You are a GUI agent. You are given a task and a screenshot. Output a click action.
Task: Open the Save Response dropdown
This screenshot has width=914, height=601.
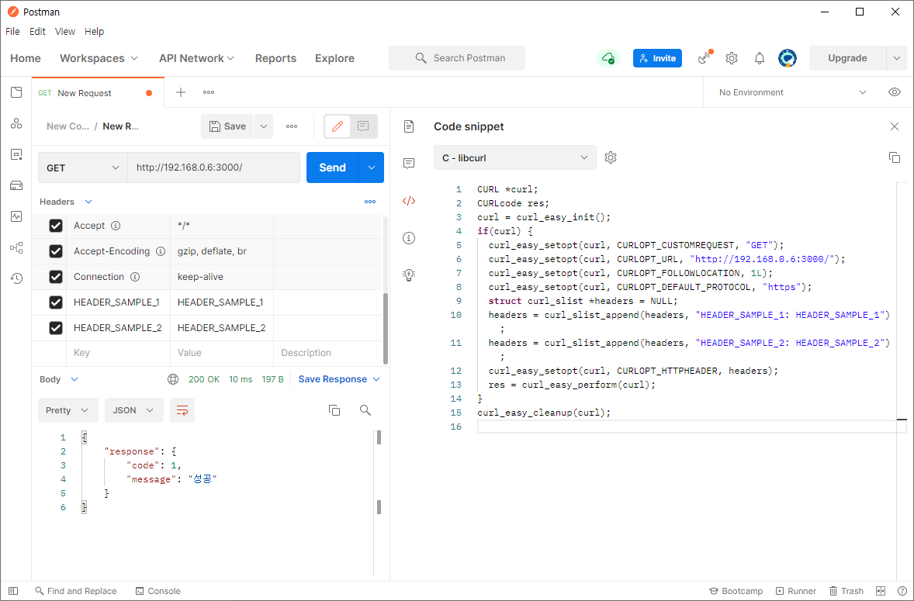click(x=339, y=379)
